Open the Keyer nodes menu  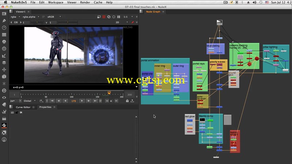click(x=4, y=56)
